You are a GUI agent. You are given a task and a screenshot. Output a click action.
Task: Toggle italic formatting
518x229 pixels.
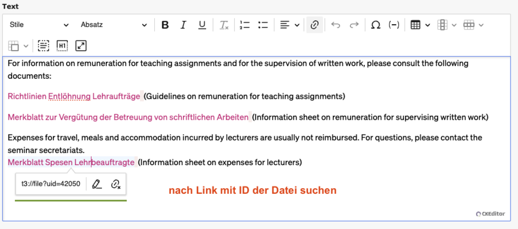(x=184, y=25)
